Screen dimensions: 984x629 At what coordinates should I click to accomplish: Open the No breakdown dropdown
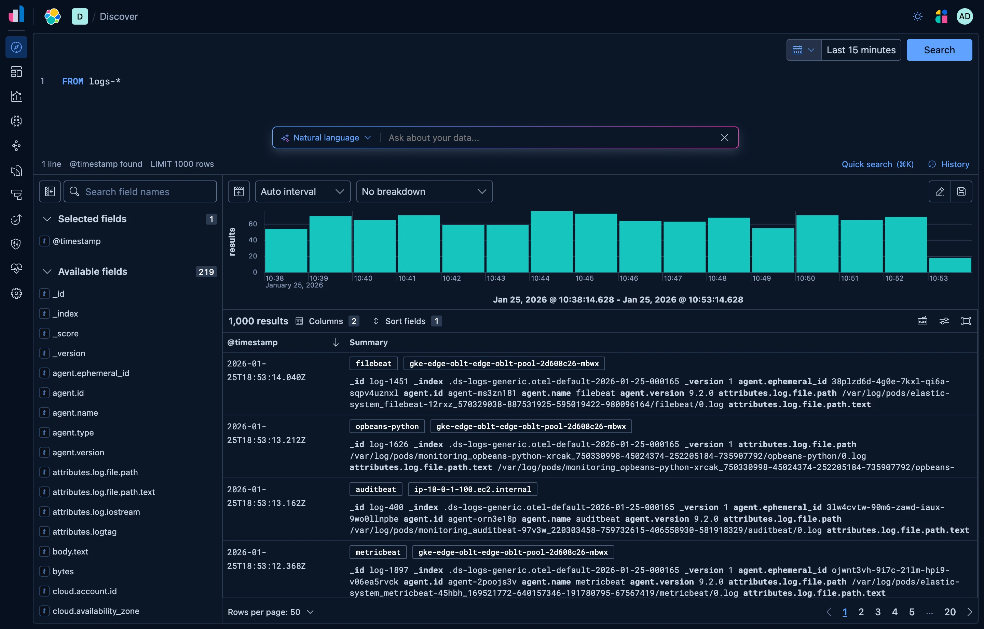[424, 191]
